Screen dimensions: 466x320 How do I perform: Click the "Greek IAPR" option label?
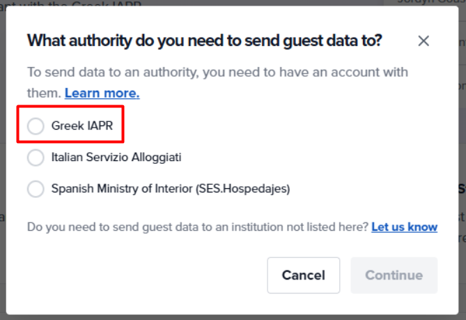click(82, 125)
